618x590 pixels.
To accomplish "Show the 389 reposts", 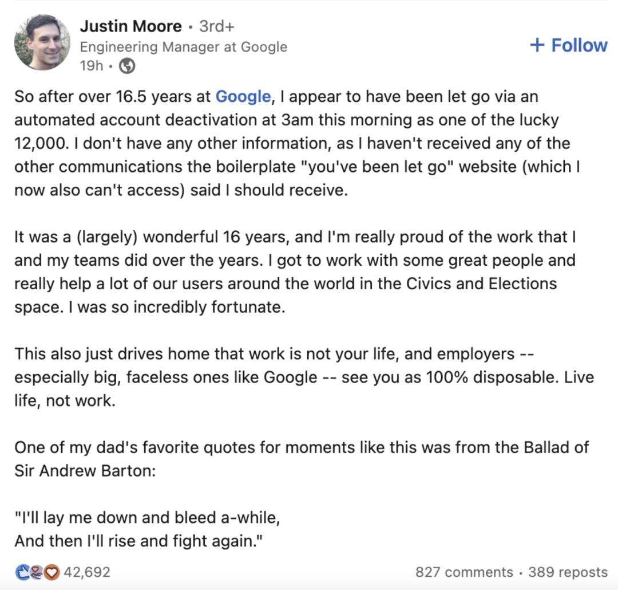I will point(568,572).
